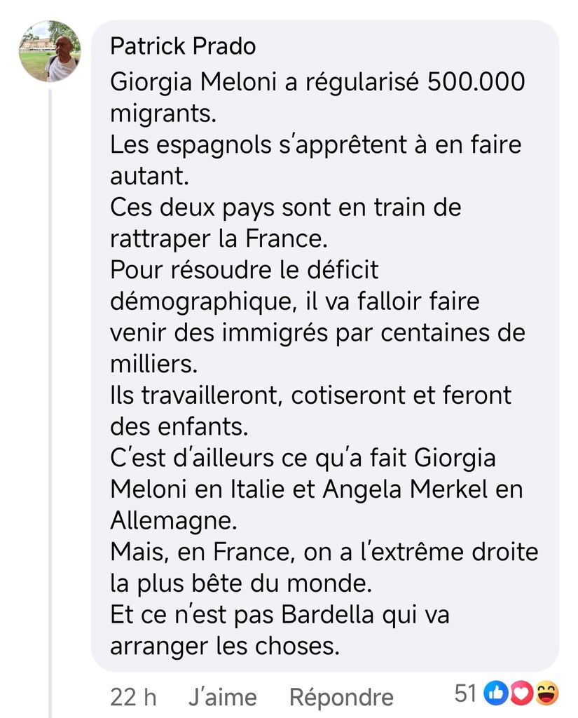This screenshot has width=578, height=718.
Task: Click the laughing emoji reaction icon
Action: click(546, 693)
